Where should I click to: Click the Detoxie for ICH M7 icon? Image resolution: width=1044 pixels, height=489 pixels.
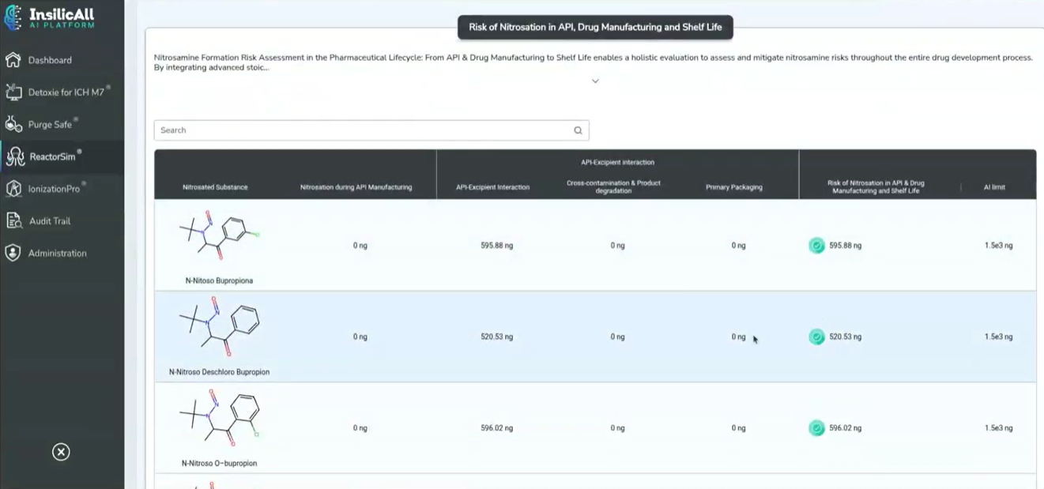(x=13, y=92)
